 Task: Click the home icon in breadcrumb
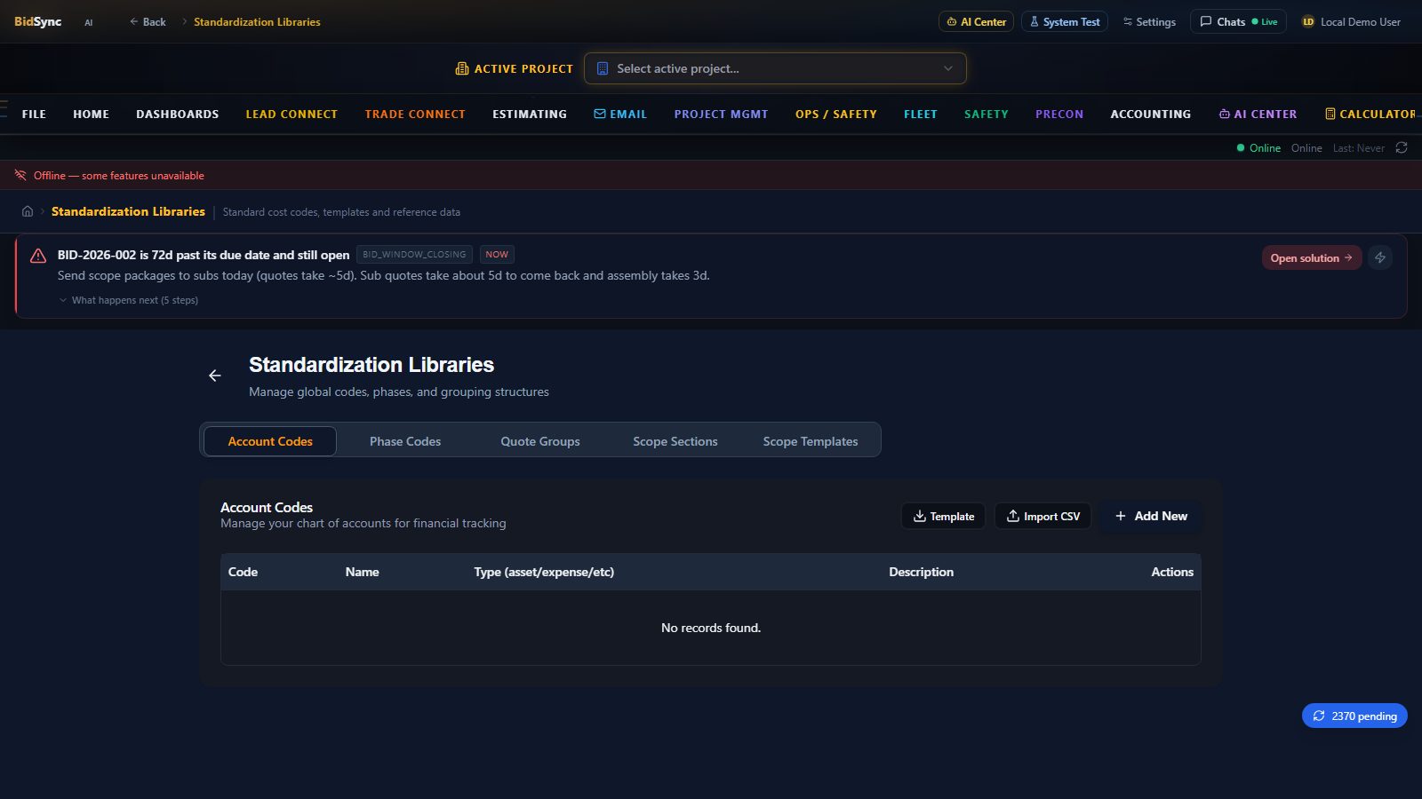(28, 211)
